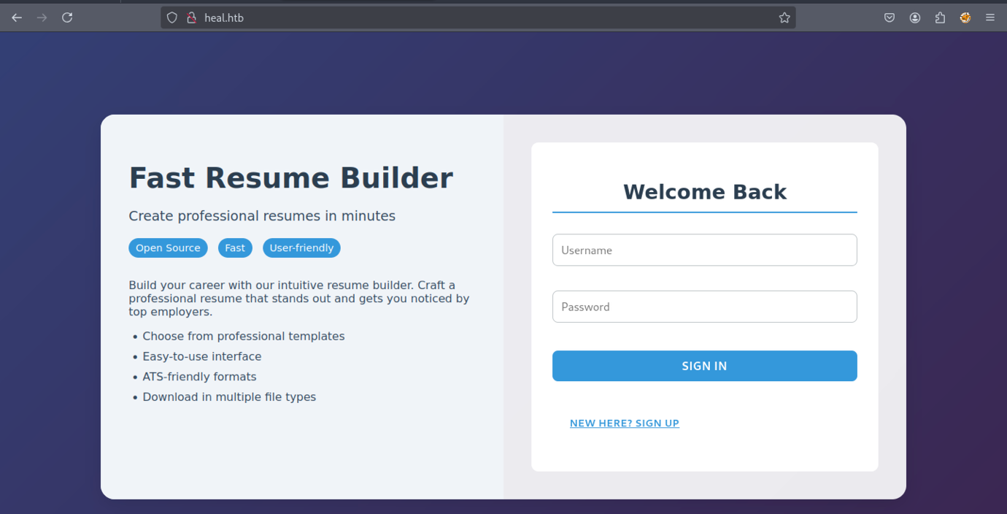Click into the Username field
Screen dimensions: 1007x514
click(x=704, y=250)
